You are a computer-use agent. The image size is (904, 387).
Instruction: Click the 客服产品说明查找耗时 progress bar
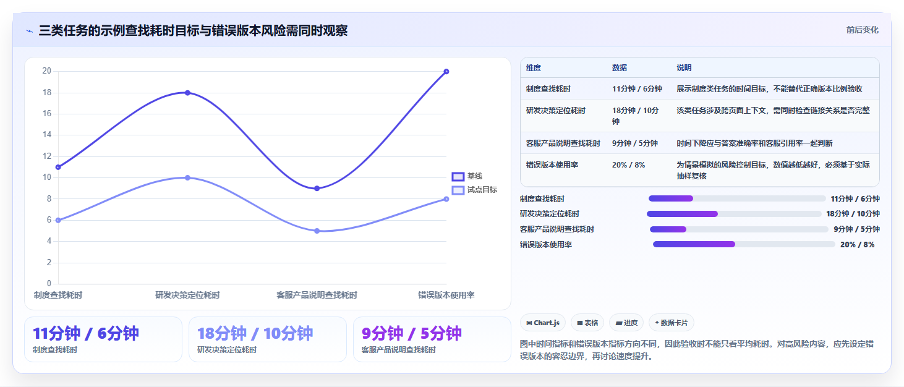tap(739, 229)
